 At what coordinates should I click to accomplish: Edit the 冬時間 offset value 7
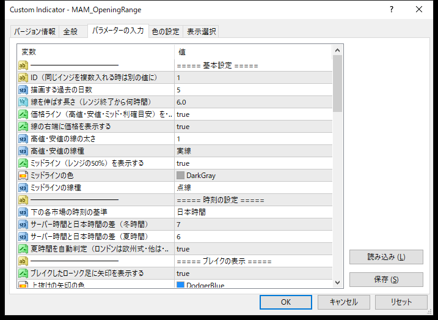254,225
